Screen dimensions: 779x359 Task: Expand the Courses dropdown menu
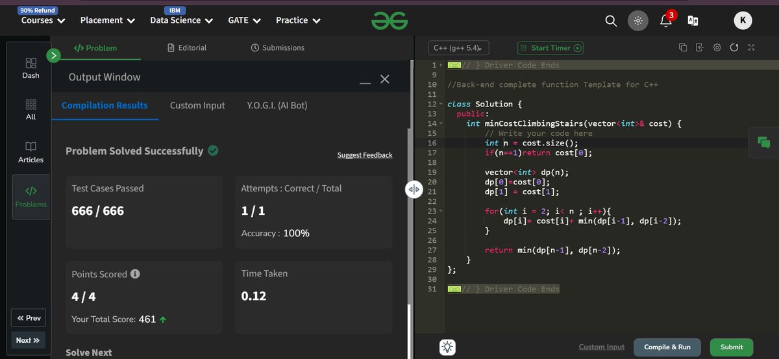tap(43, 20)
